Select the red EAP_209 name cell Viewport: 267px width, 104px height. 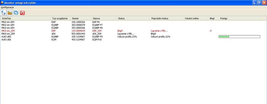[x=97, y=31]
